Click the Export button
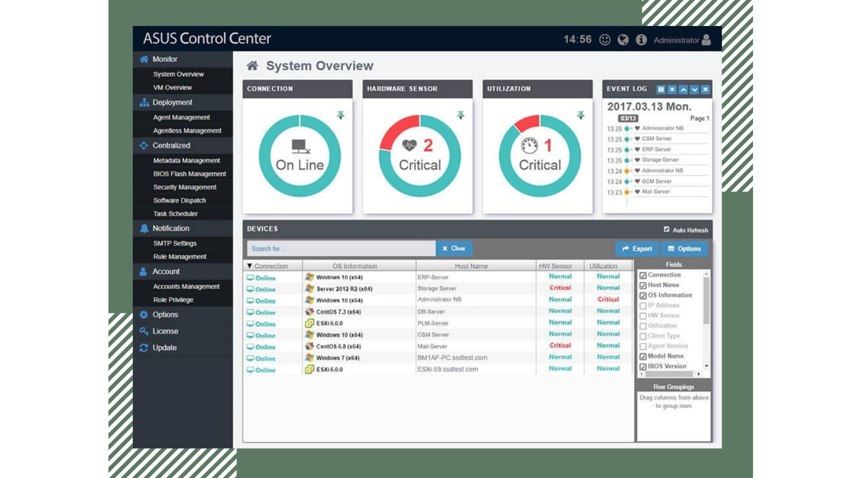Image resolution: width=850 pixels, height=478 pixels. 637,249
